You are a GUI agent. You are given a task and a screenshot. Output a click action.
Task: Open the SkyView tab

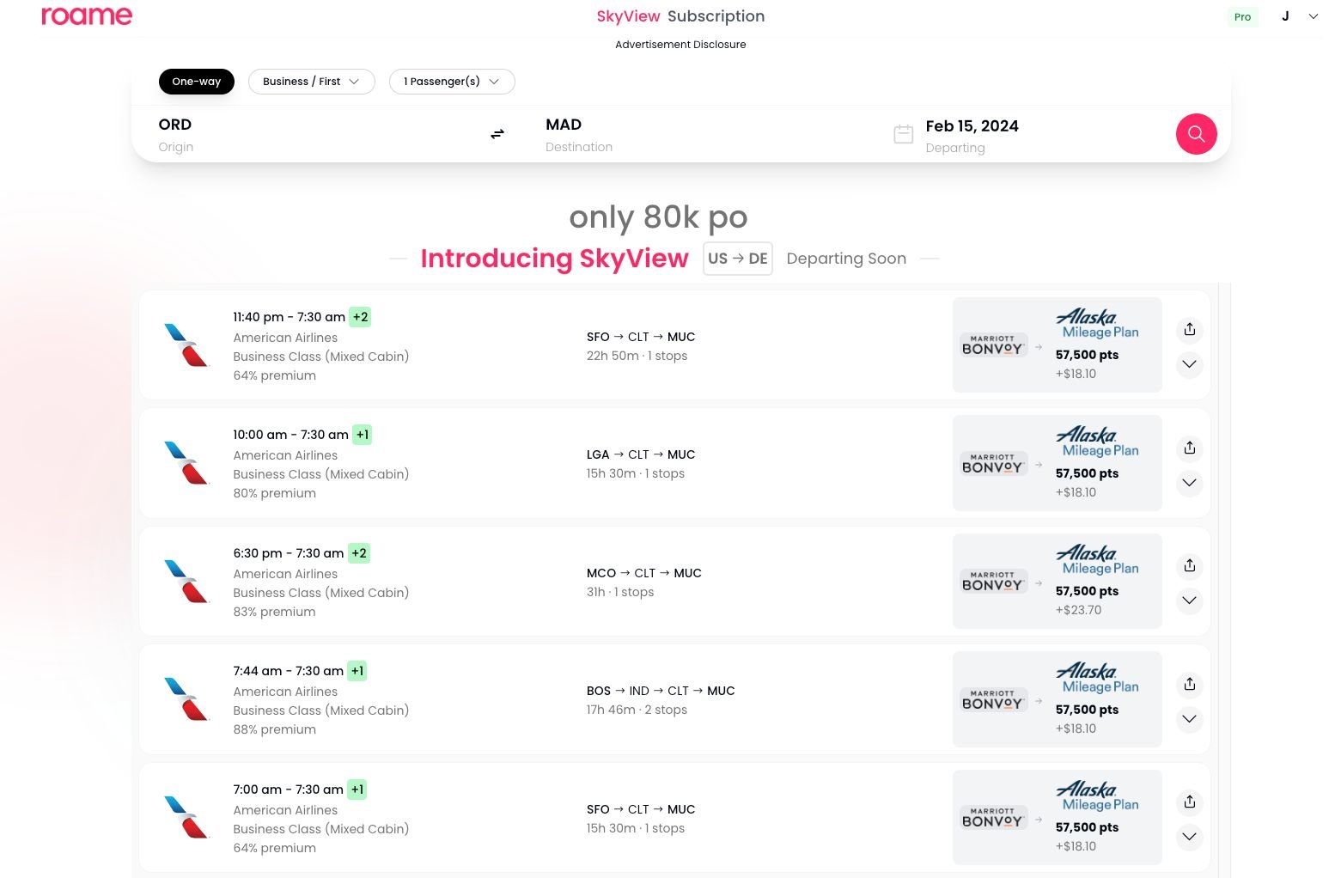628,16
